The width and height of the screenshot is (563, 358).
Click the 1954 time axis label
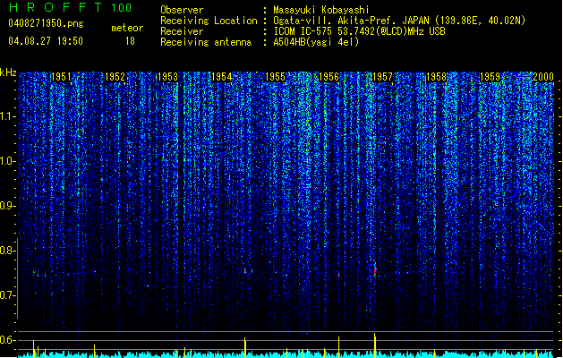click(x=222, y=76)
